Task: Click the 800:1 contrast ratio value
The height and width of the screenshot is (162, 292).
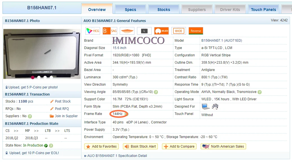Action: 214,77
